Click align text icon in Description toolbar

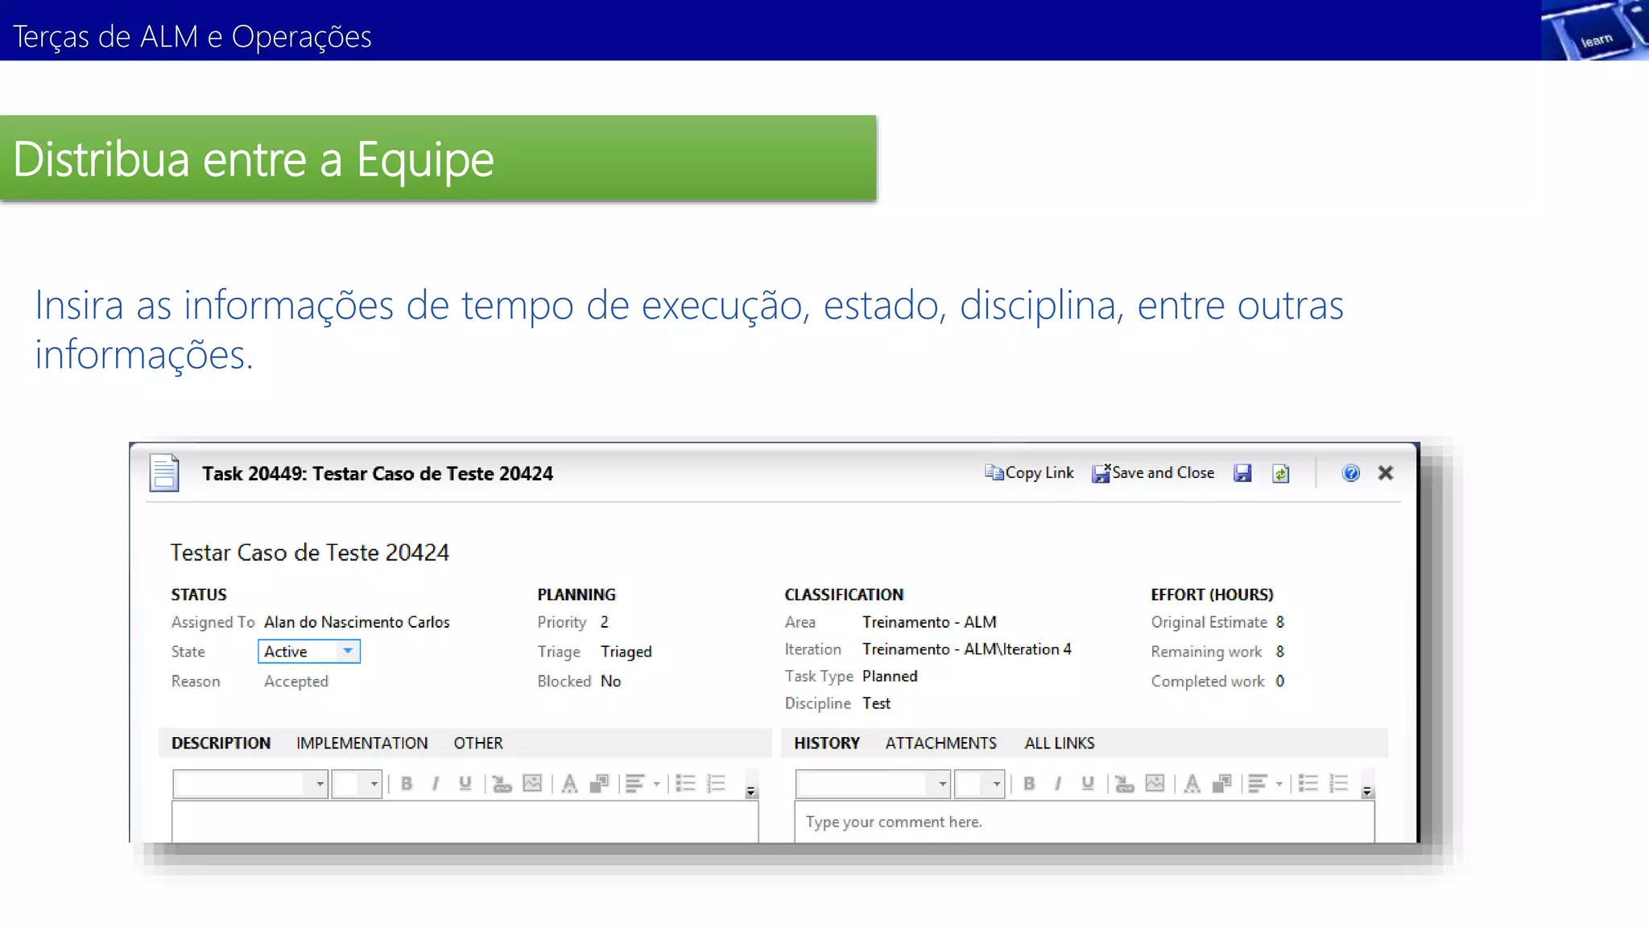(x=635, y=784)
